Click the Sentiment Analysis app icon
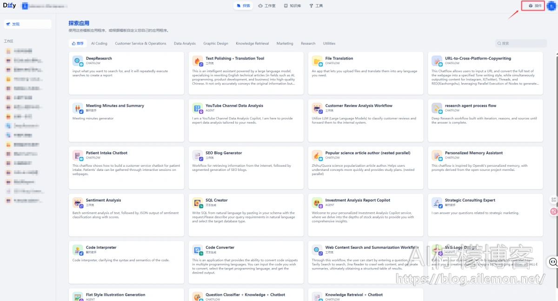This screenshot has width=558, height=301. (x=78, y=203)
